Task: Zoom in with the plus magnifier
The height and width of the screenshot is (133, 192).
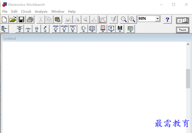Action: 132,19
